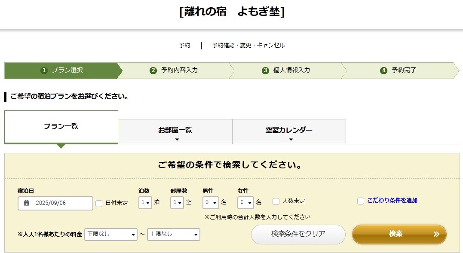Click step 2 予約内容入力 number badge
The width and height of the screenshot is (463, 253).
(153, 70)
